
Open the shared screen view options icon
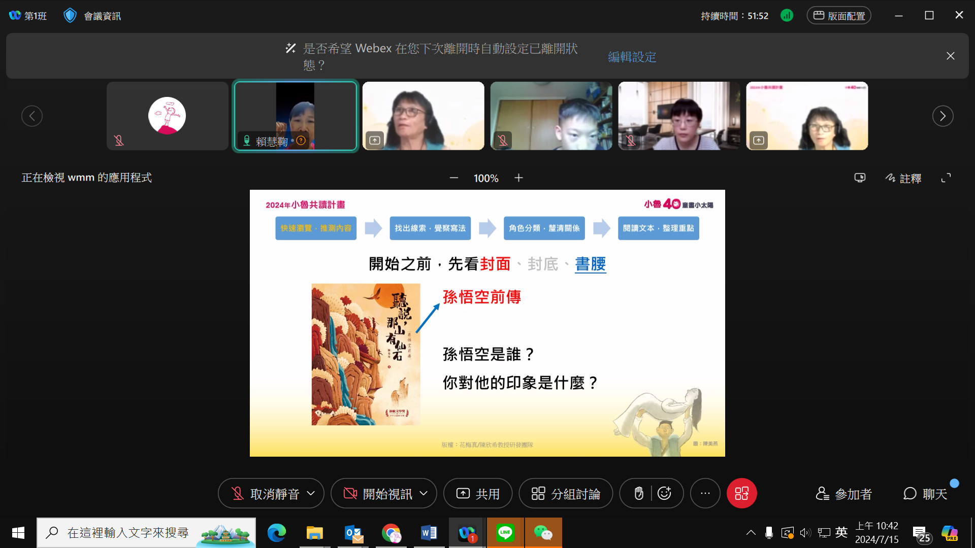(x=860, y=178)
